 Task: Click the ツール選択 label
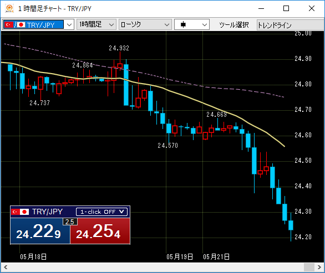(x=234, y=25)
